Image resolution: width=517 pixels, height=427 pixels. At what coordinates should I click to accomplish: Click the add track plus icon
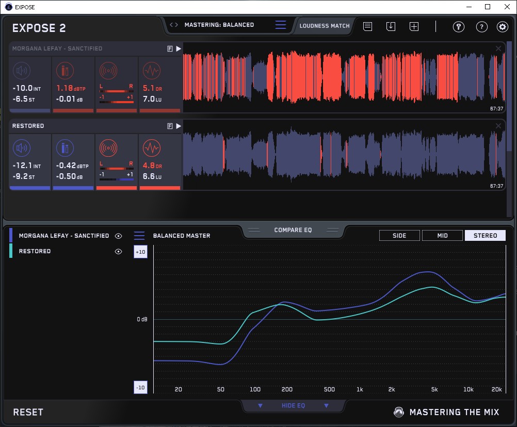tap(414, 26)
